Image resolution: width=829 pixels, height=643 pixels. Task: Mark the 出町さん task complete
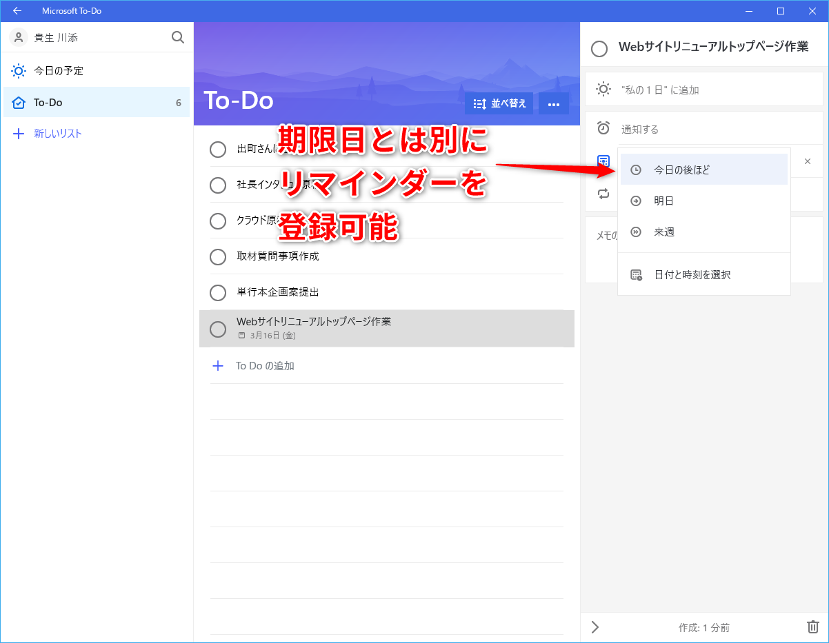tap(218, 149)
